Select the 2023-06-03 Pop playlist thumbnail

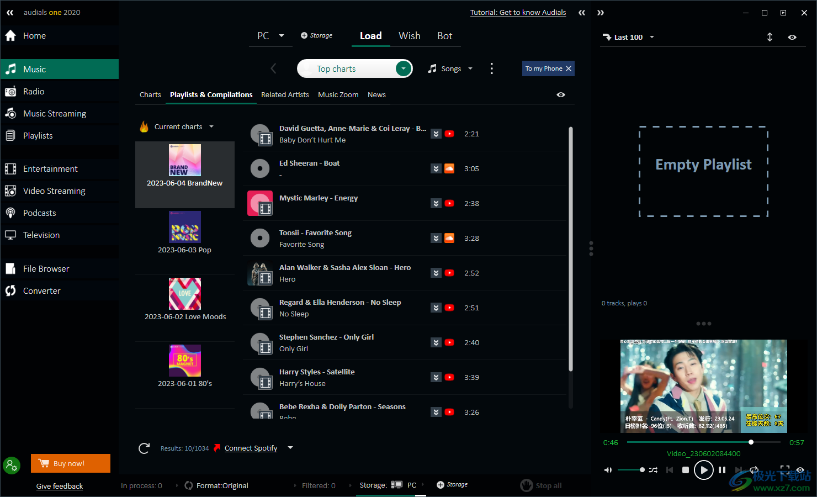tap(185, 227)
